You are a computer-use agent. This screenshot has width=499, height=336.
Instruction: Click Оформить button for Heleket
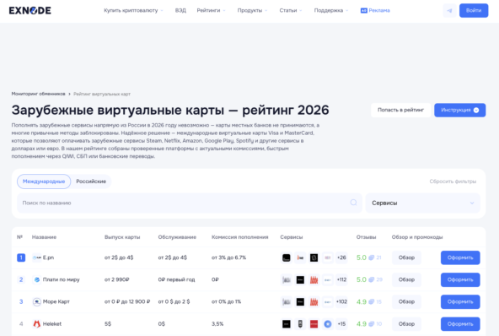pyautogui.click(x=460, y=324)
